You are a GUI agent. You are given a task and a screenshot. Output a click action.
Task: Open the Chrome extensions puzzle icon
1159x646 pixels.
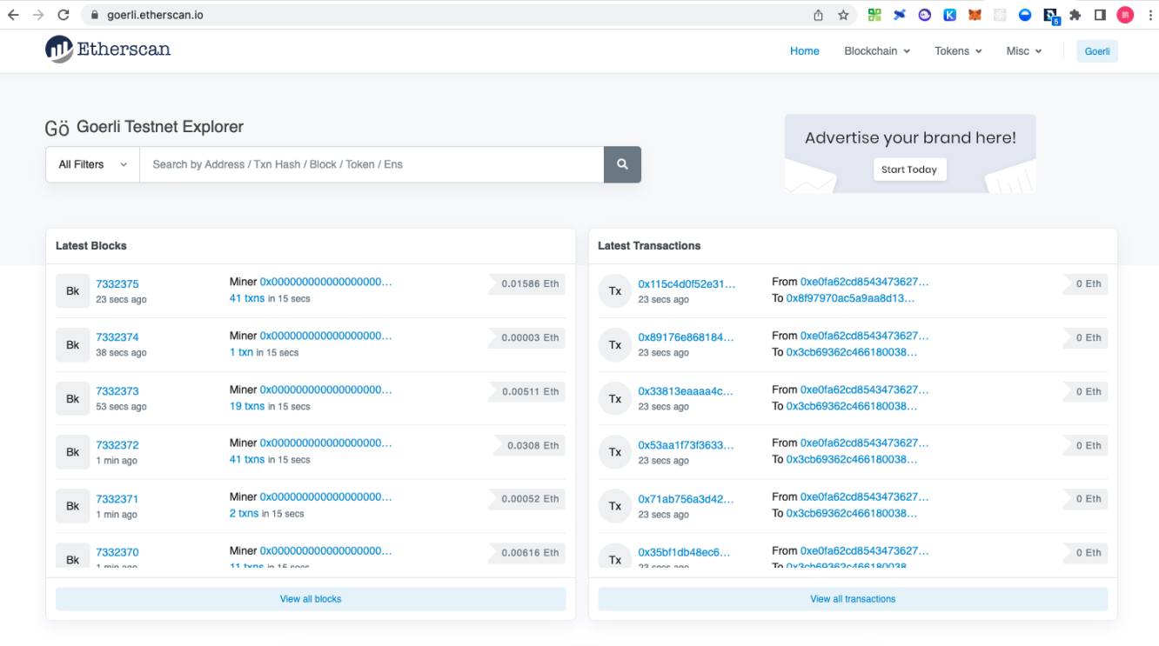1075,15
